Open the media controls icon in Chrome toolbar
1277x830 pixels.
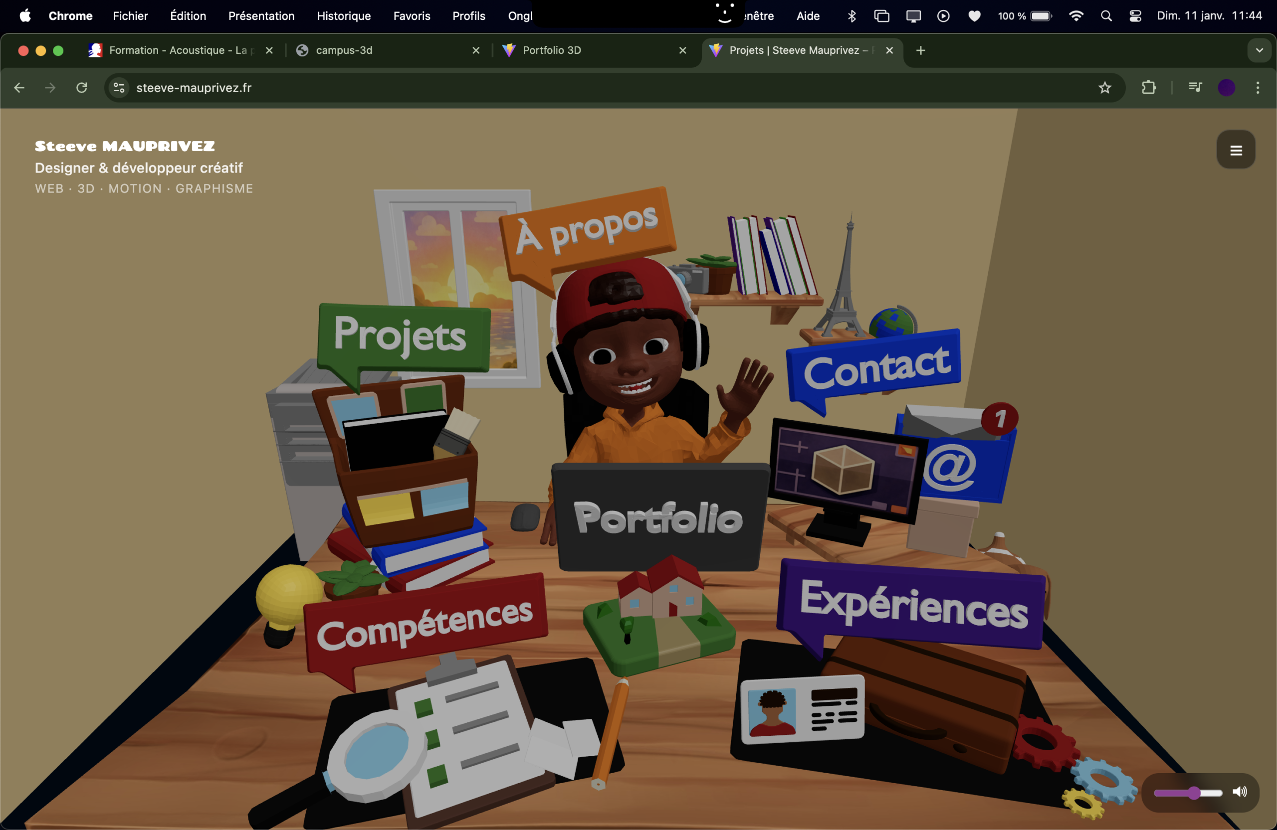click(1195, 87)
